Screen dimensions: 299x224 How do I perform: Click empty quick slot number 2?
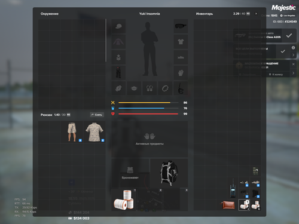pos(149,200)
